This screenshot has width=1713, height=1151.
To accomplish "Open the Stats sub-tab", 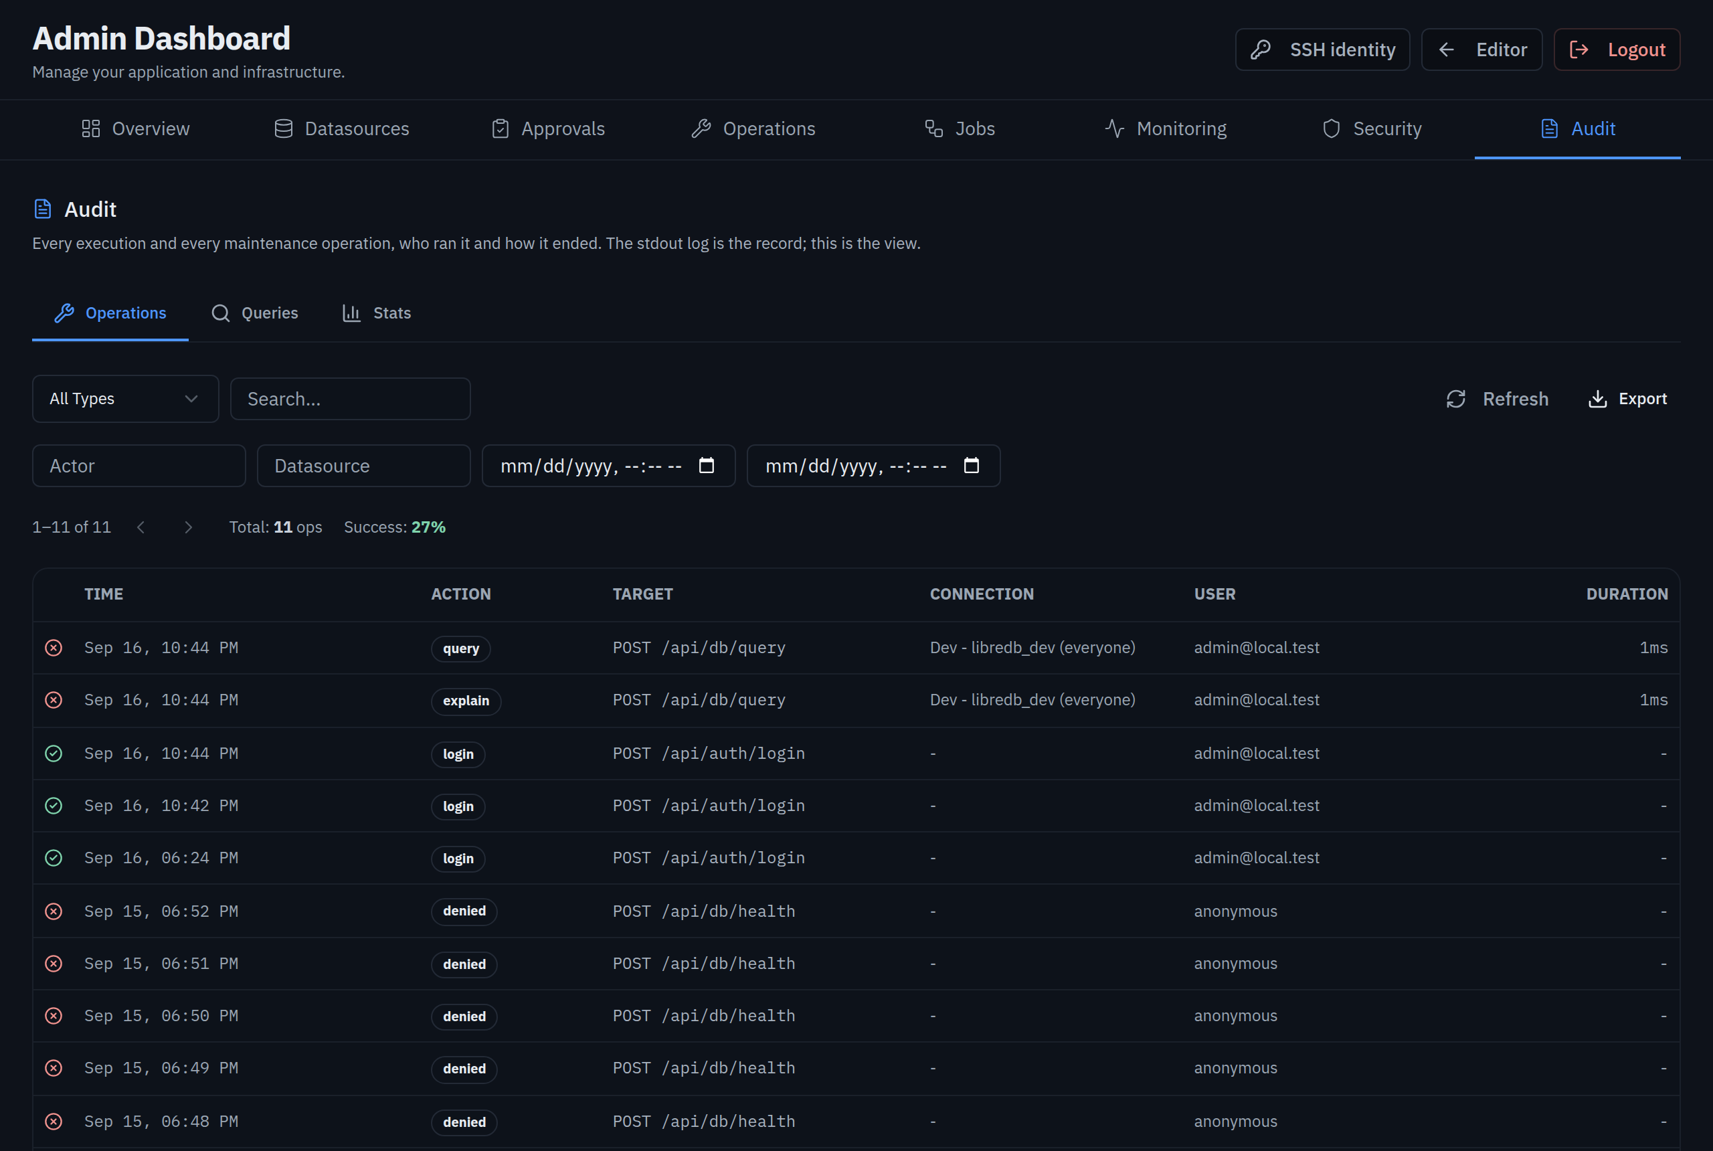I will pyautogui.click(x=377, y=313).
